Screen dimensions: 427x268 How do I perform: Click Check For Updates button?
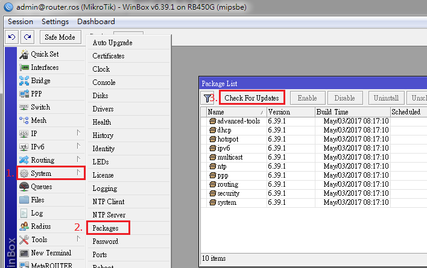point(252,98)
